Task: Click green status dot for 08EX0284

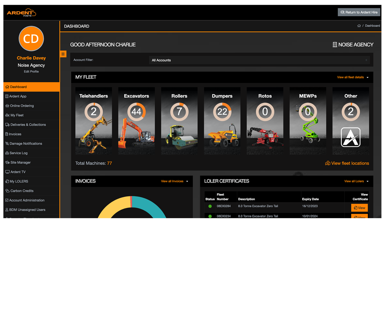Action: 210,207
